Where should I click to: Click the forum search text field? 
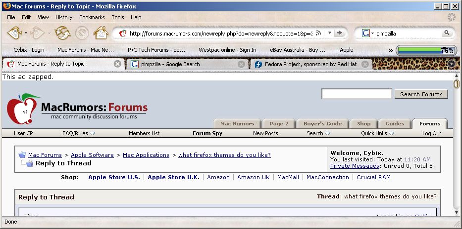(x=357, y=94)
